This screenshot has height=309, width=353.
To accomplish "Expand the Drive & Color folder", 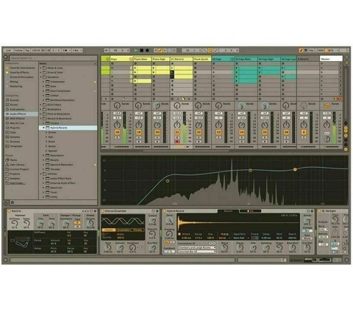I will (40, 73).
